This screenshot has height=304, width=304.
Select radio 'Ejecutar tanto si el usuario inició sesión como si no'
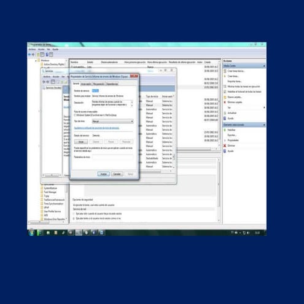(x=74, y=219)
